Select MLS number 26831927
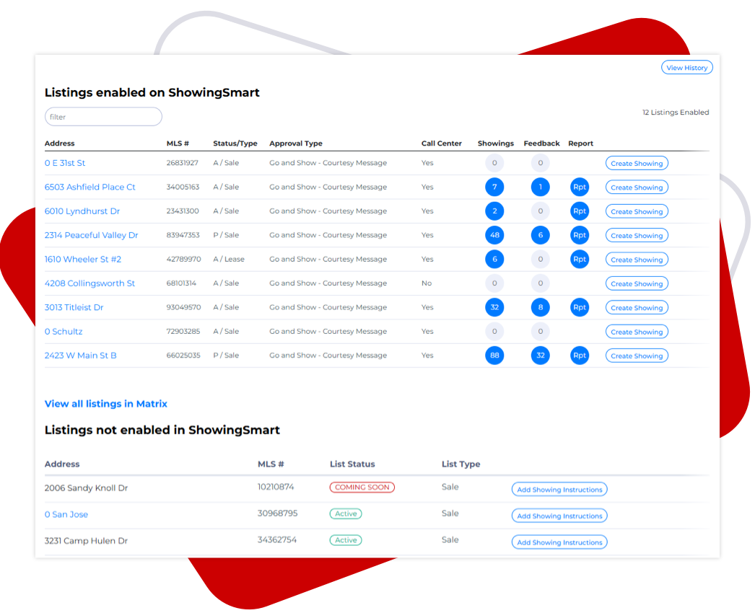Viewport: 755px width, 613px height. pyautogui.click(x=182, y=163)
